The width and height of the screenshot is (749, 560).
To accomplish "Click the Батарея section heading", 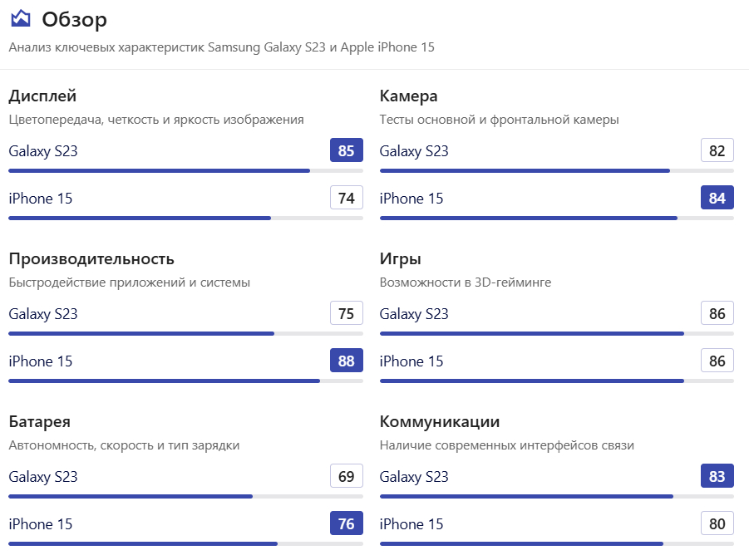I will point(39,422).
